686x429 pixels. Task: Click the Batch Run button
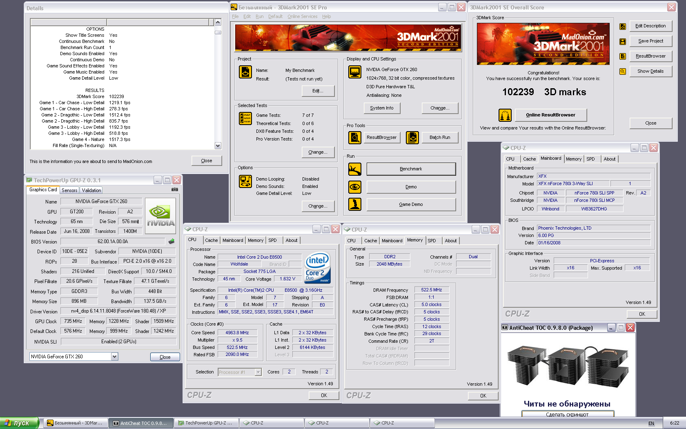tap(440, 138)
